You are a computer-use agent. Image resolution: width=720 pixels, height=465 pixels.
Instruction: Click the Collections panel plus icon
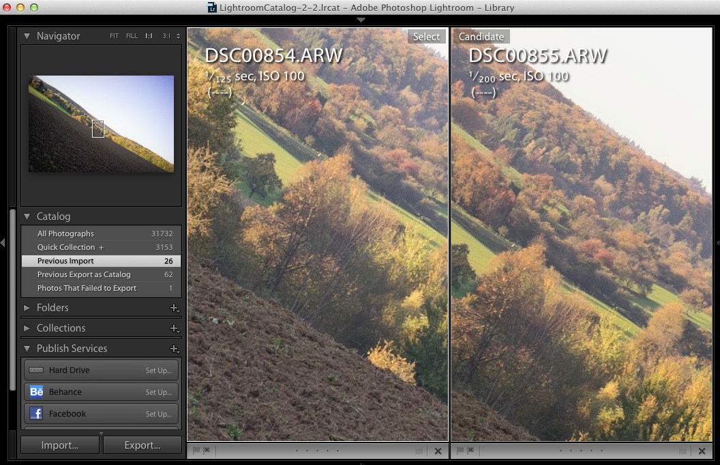(x=175, y=328)
